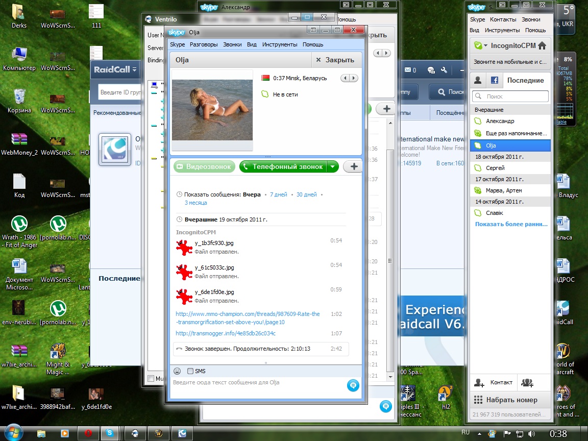The image size is (588, 441).
Task: Open the Звонки menu in Olja window
Action: coord(232,44)
